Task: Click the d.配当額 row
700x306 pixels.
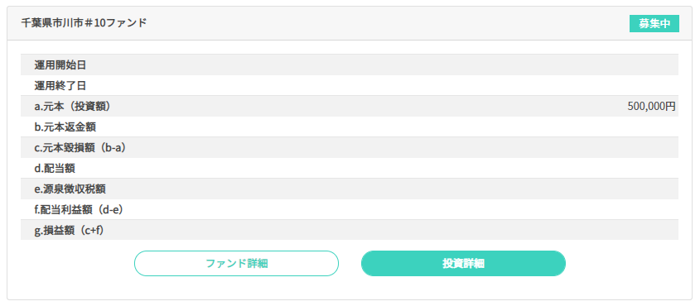Action: tap(350, 168)
